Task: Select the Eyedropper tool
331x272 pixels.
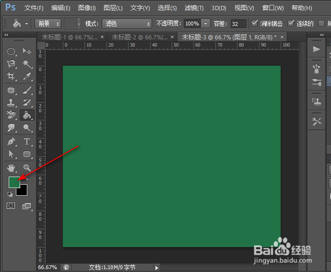Action: tap(27, 76)
